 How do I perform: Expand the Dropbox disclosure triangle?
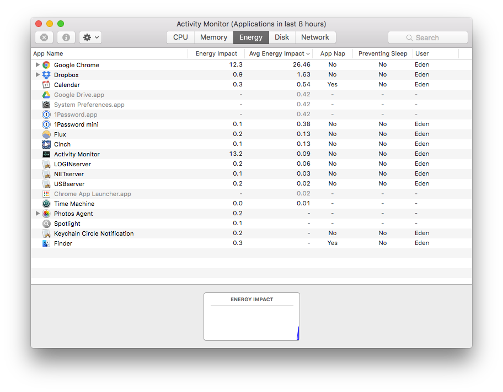[x=38, y=75]
